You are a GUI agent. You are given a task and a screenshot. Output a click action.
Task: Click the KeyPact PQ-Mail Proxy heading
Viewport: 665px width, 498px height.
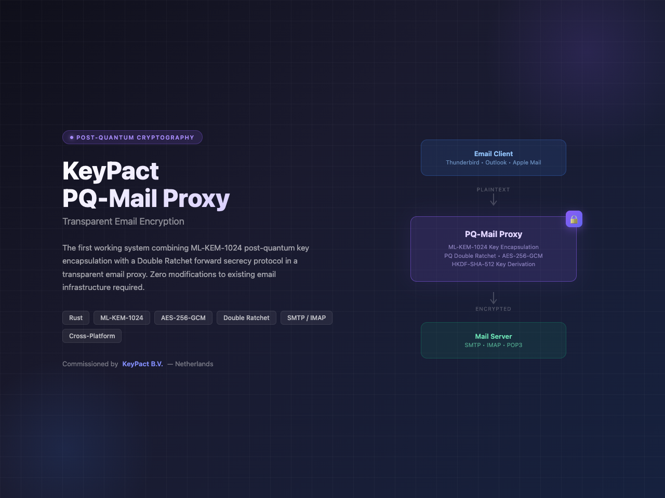click(146, 185)
